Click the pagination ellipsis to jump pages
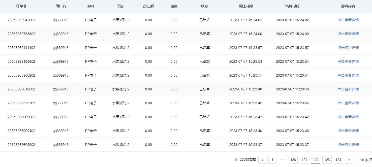 tap(282, 160)
